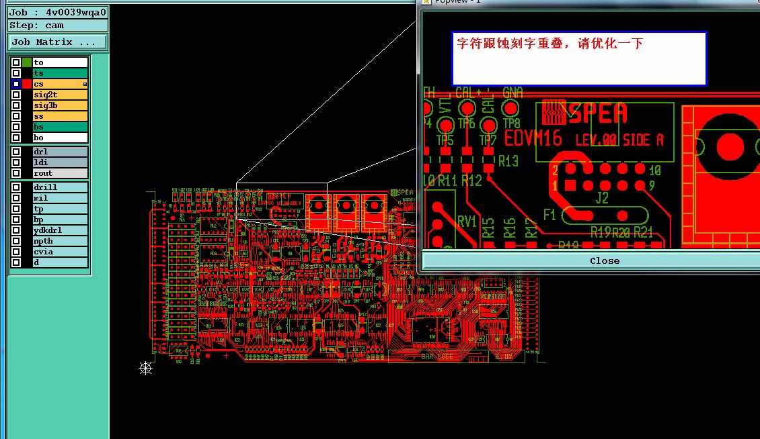
Task: Click the green color swatch of layer to
Action: [27, 62]
